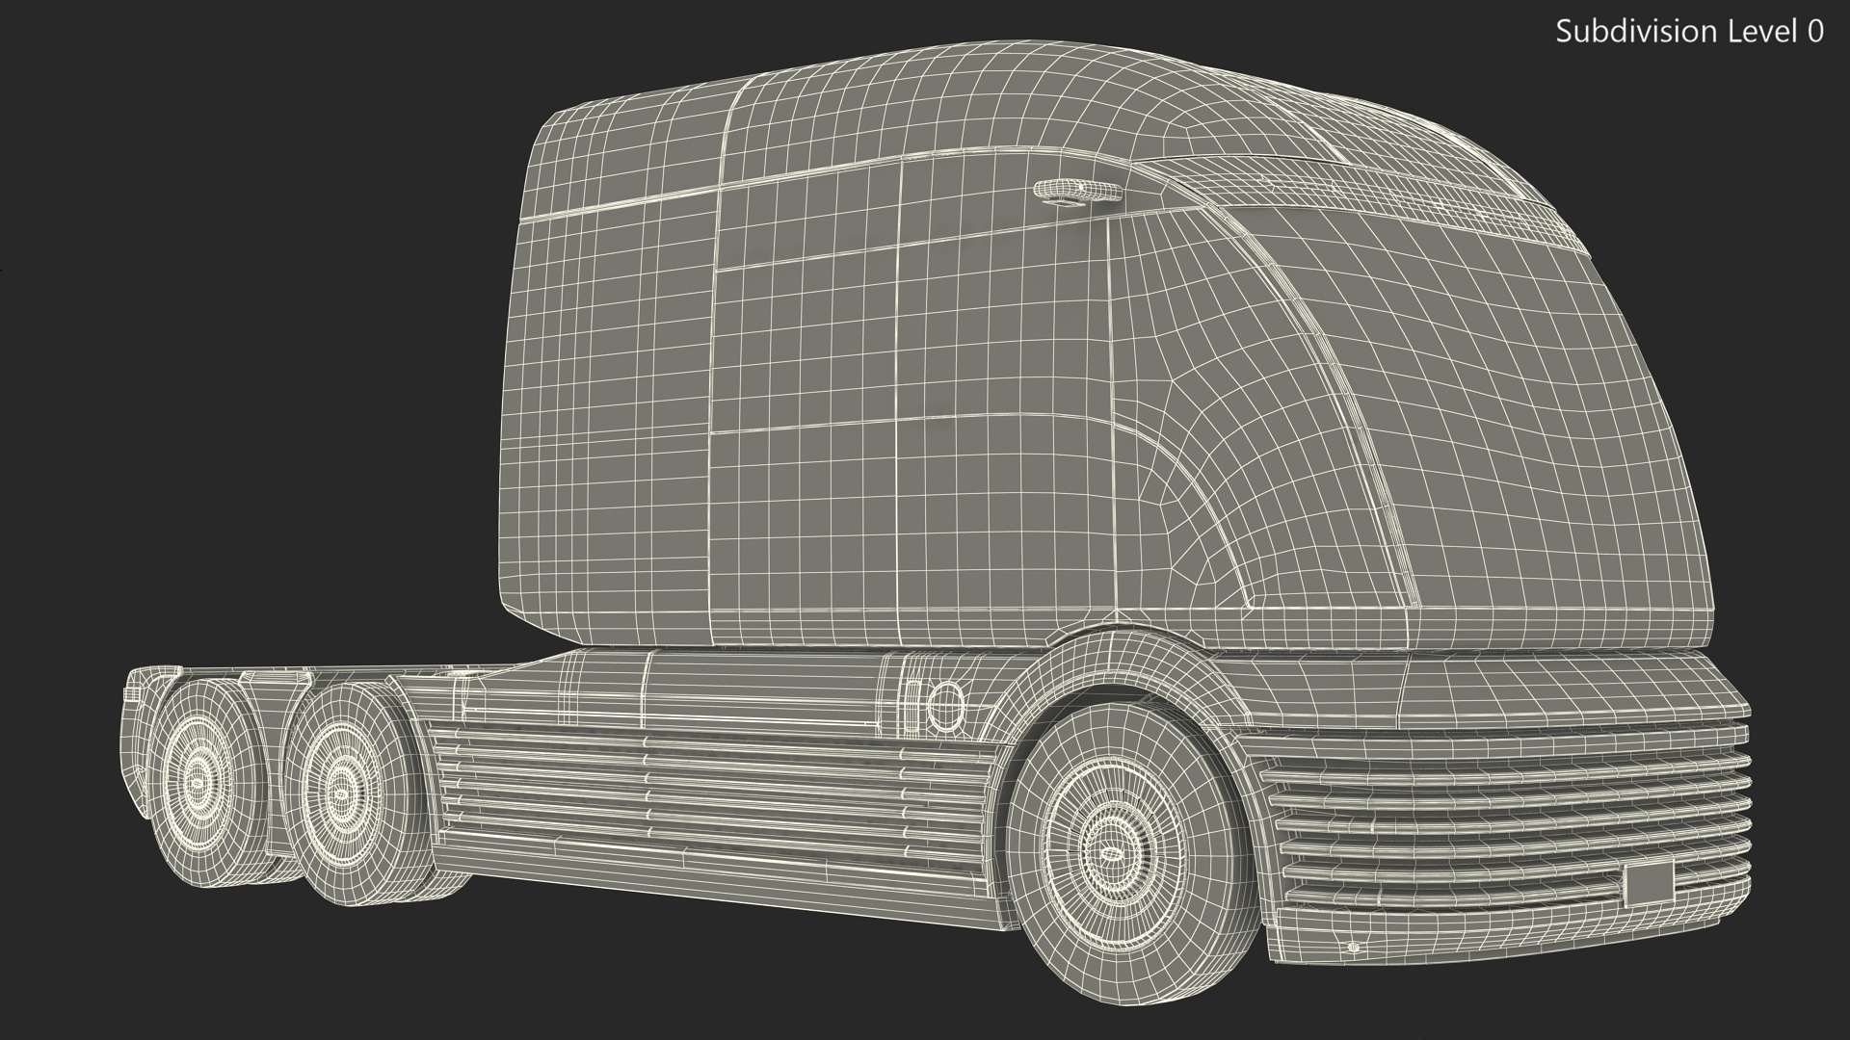The image size is (1850, 1040).
Task: Select the middle rear wheel hub
Action: [x=340, y=794]
